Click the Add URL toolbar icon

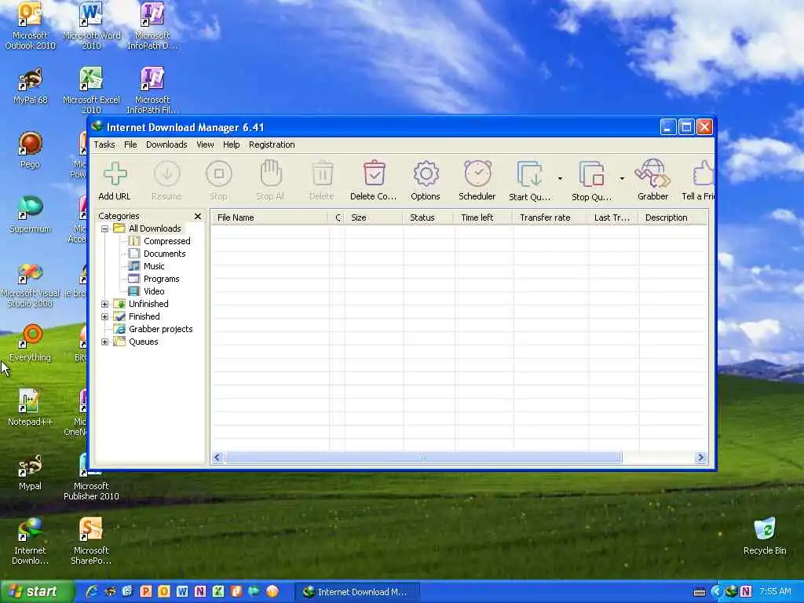tap(115, 174)
